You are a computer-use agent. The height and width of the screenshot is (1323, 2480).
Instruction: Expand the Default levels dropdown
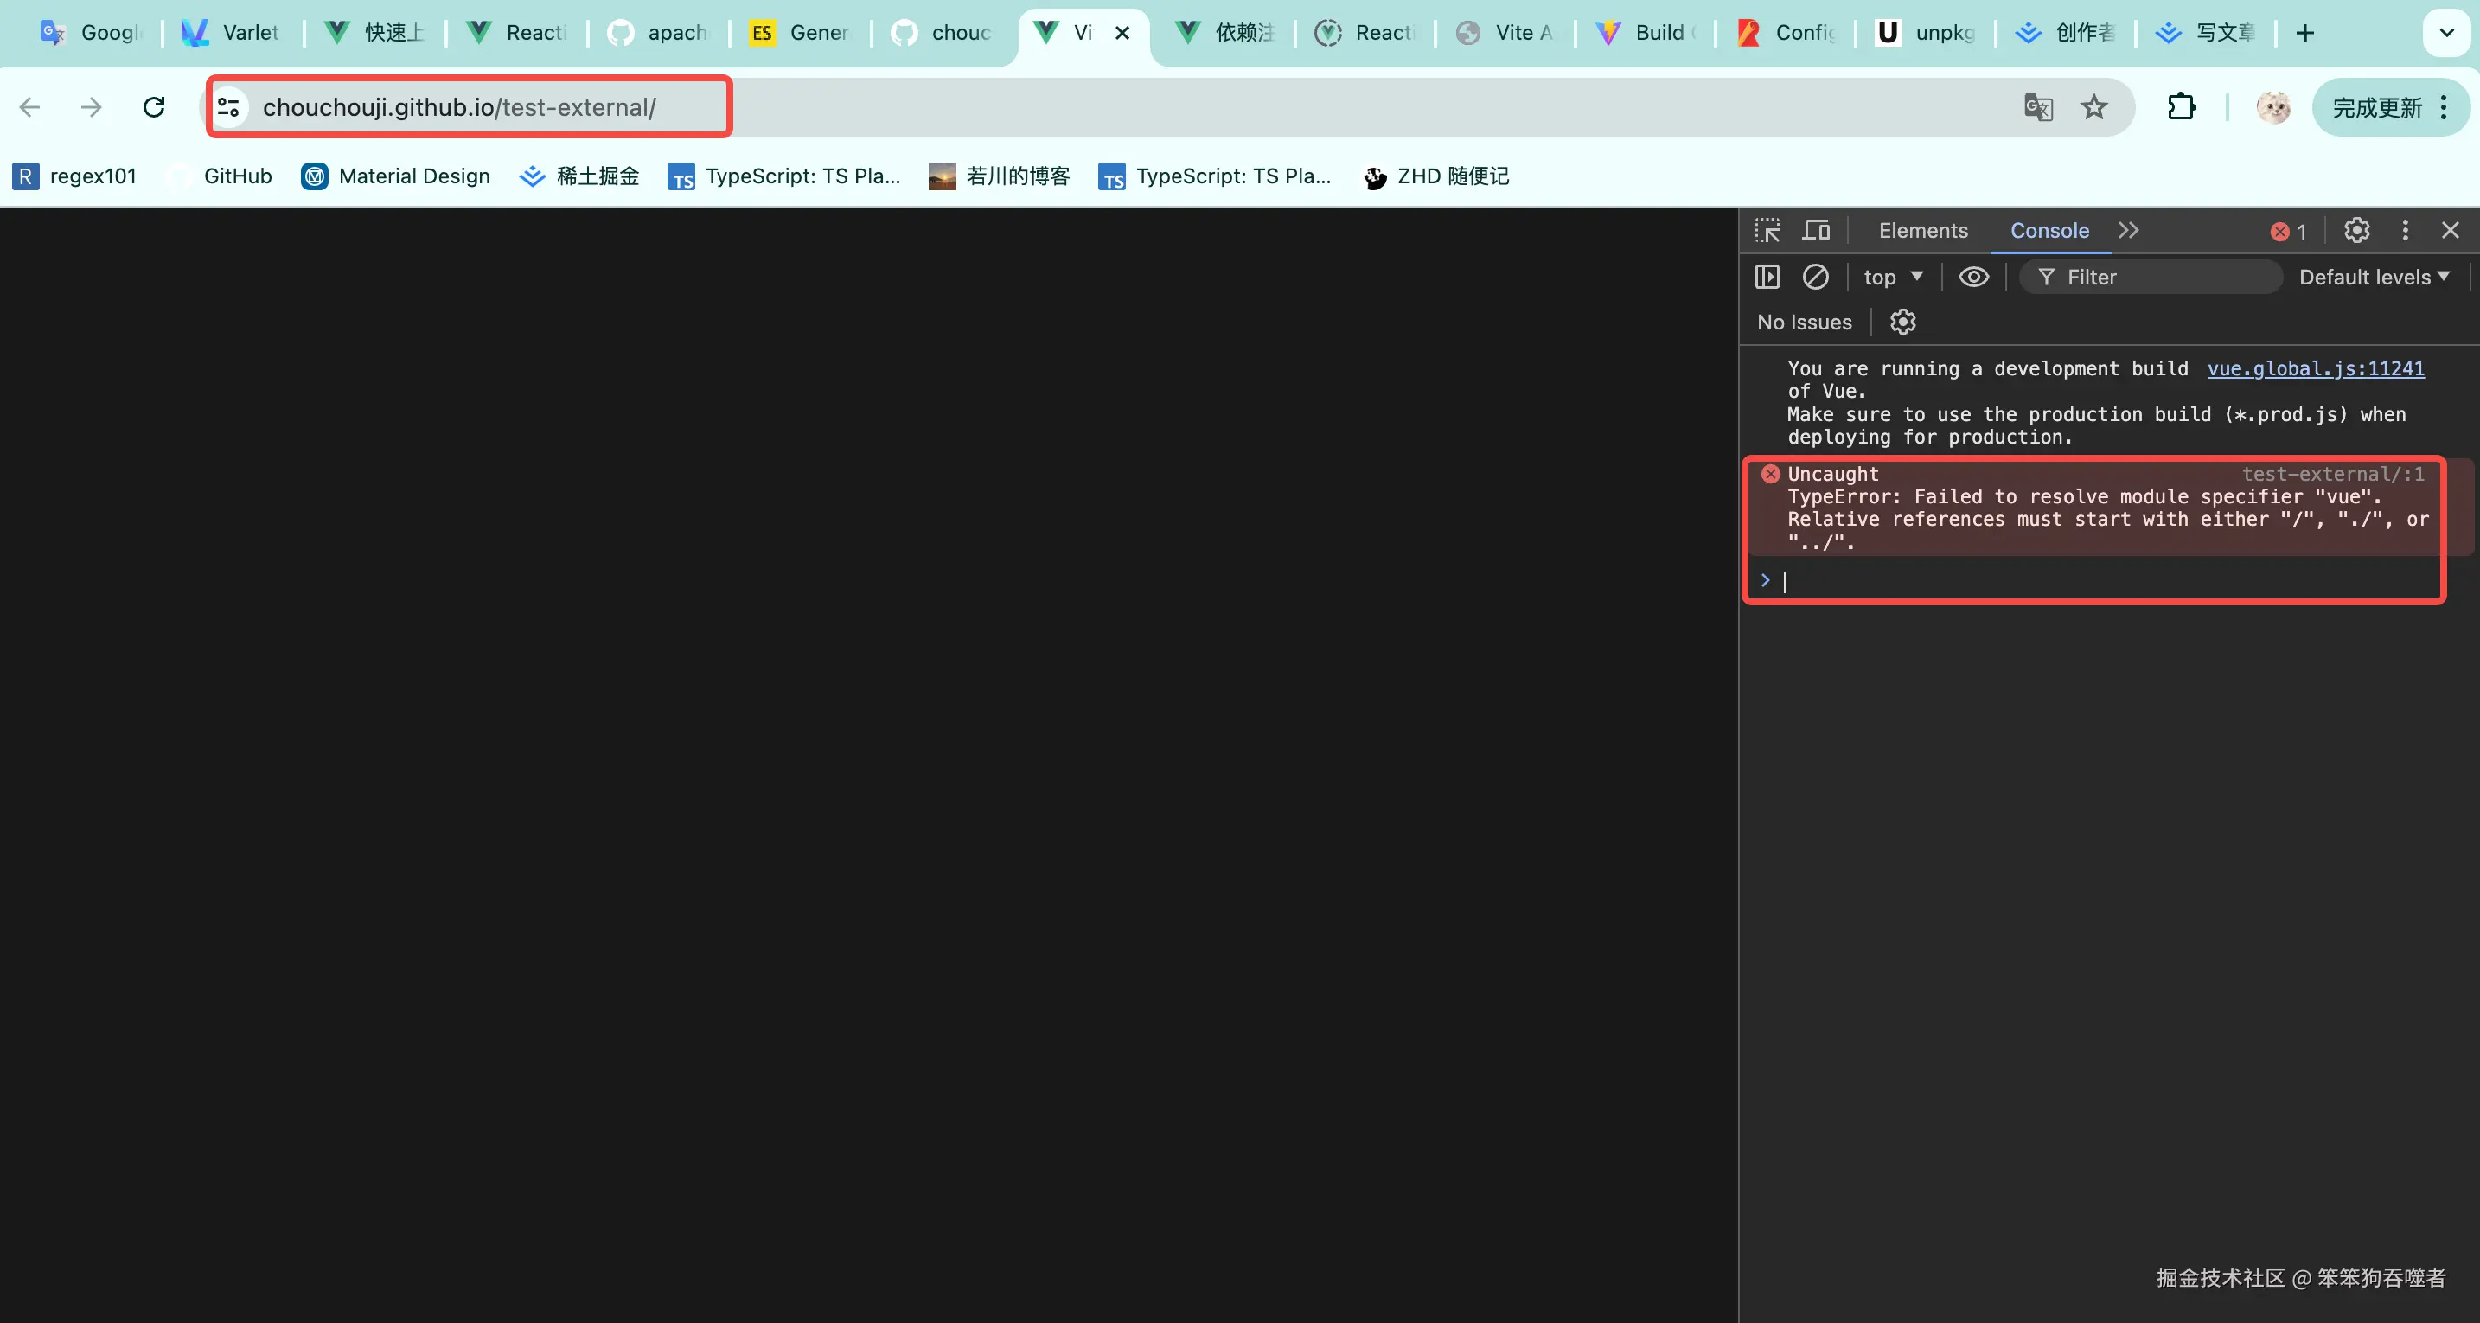point(2373,278)
